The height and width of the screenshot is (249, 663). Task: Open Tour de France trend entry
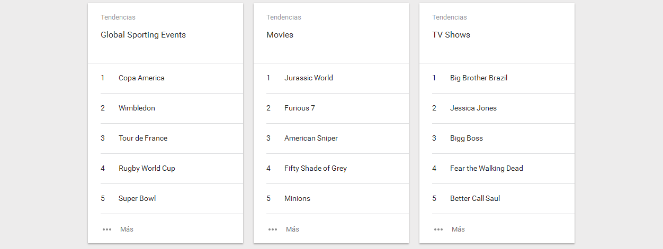coord(143,139)
